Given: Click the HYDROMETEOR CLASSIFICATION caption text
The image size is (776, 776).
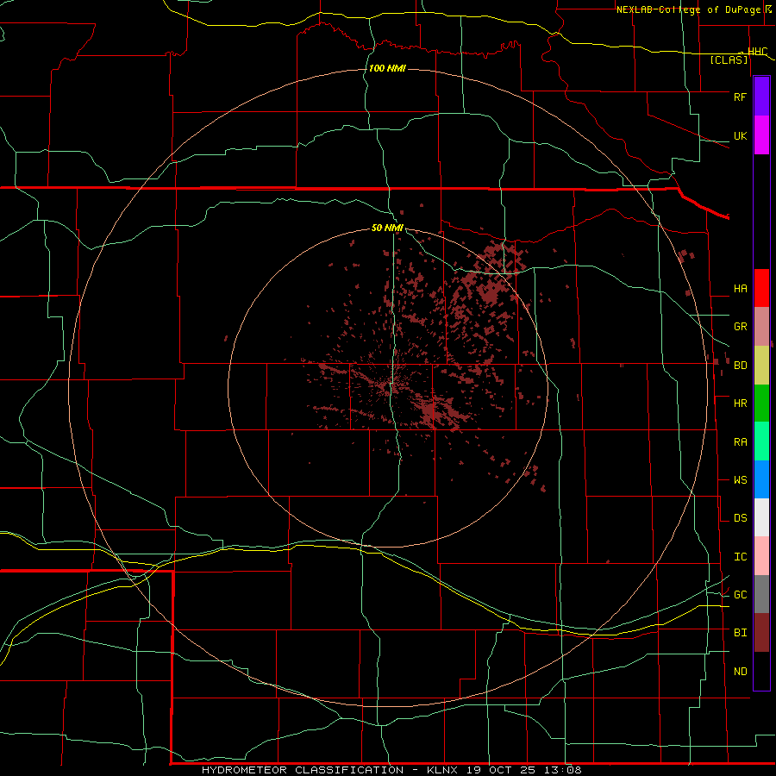Looking at the screenshot, I should (303, 770).
